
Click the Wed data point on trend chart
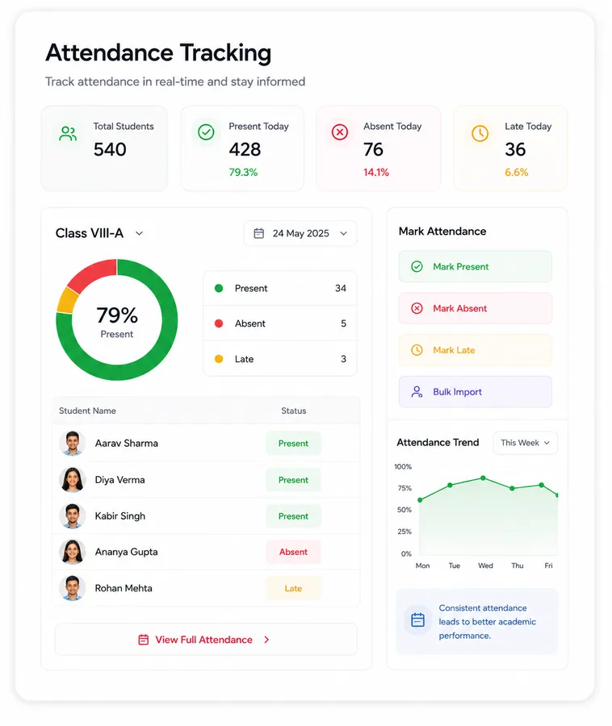click(483, 478)
